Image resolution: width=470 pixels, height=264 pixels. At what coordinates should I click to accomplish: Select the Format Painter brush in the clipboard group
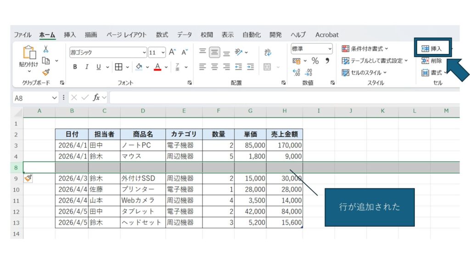(46, 71)
